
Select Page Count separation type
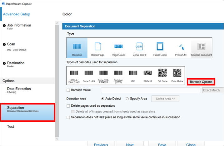coord(119,48)
